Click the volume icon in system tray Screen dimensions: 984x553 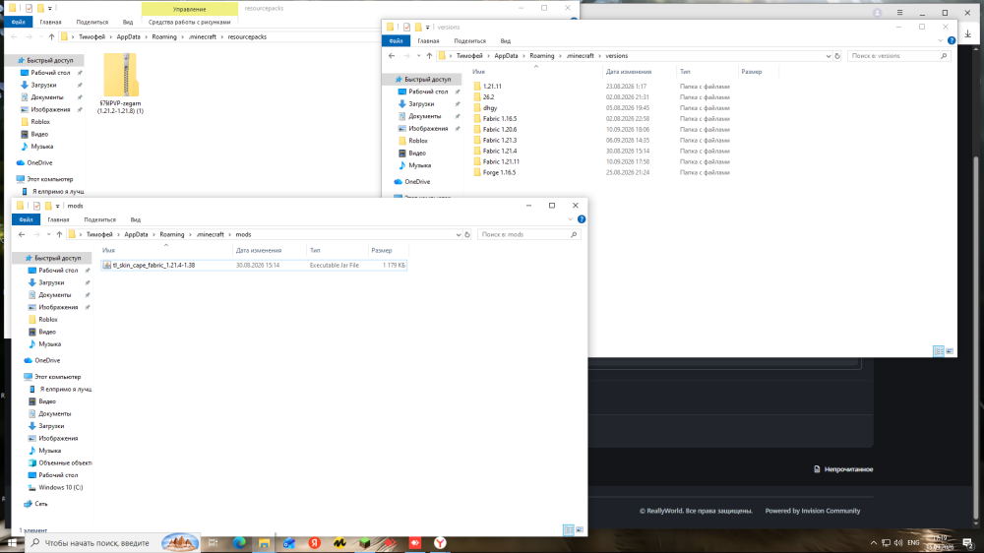pyautogui.click(x=898, y=543)
